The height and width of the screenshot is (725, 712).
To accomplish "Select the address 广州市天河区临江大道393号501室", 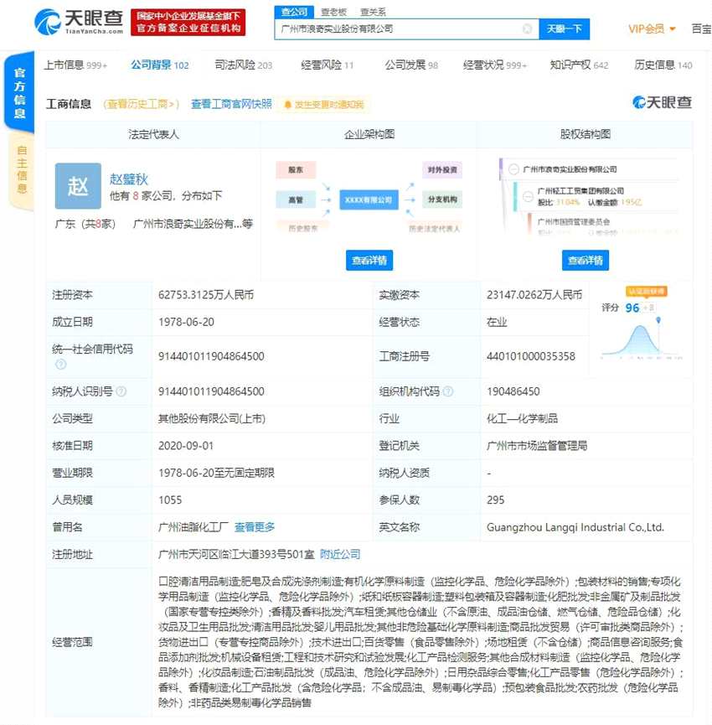I will coord(236,554).
